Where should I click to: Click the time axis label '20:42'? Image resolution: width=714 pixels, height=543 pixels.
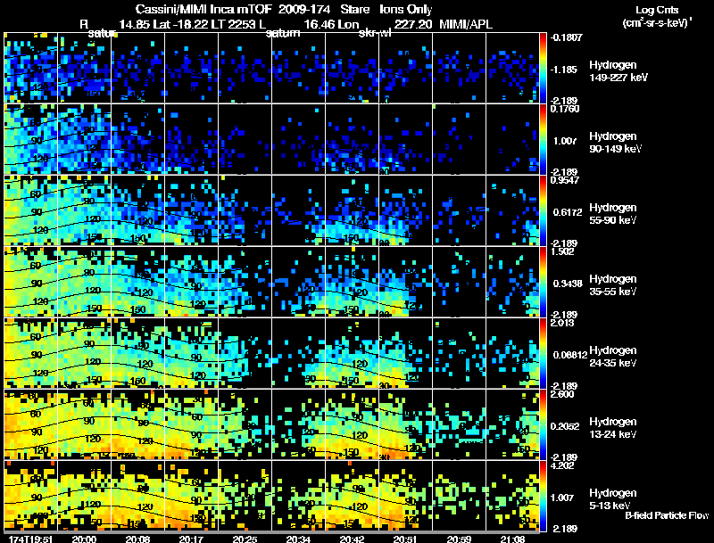click(x=352, y=539)
